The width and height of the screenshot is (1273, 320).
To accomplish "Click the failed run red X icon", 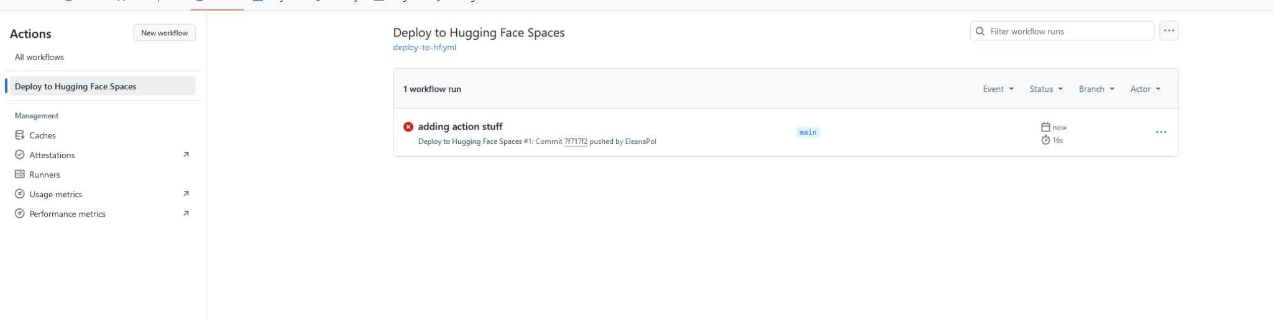I will (408, 127).
